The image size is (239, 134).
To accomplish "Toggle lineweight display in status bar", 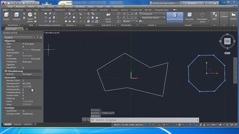I will click(180, 125).
